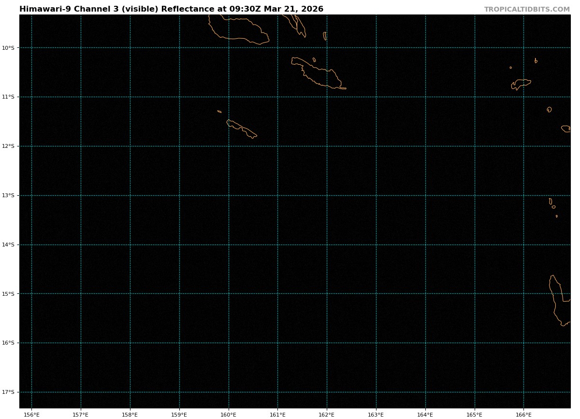
Task: Click the 161°E longitude label
Action: click(277, 414)
